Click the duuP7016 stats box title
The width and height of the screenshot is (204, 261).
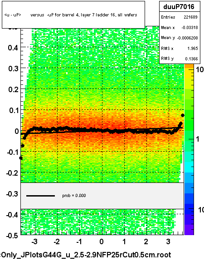pos(180,7)
